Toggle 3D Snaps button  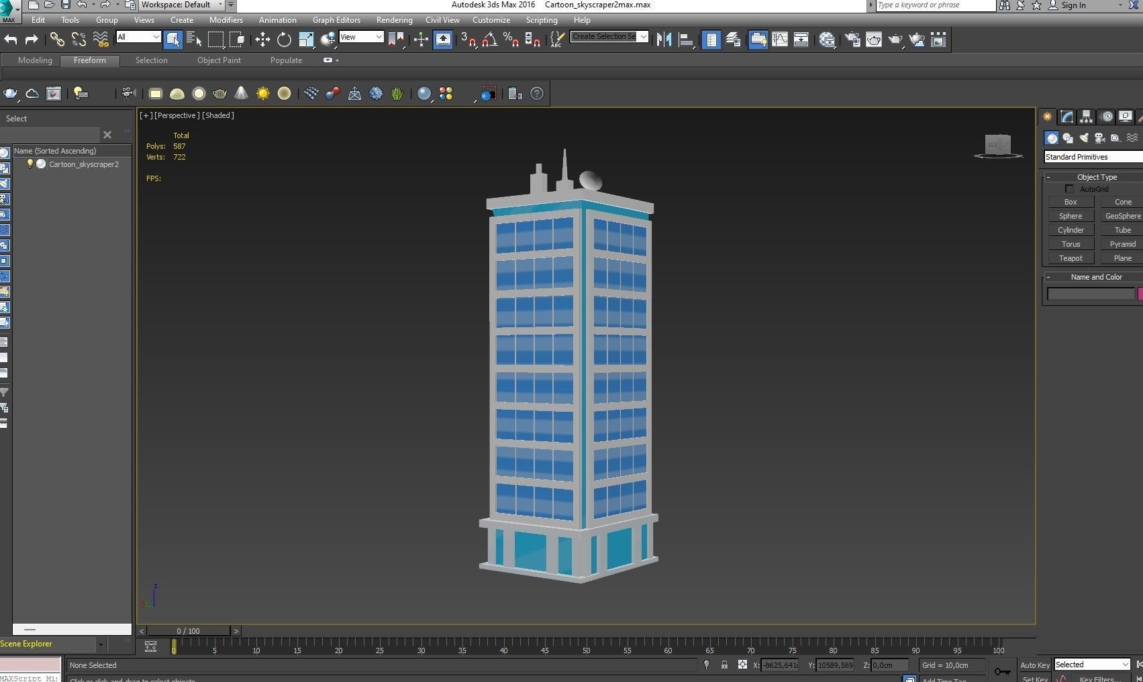(x=468, y=40)
